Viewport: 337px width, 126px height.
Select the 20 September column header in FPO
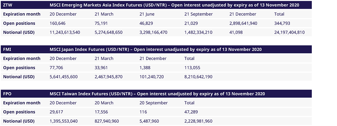pyautogui.click(x=153, y=103)
